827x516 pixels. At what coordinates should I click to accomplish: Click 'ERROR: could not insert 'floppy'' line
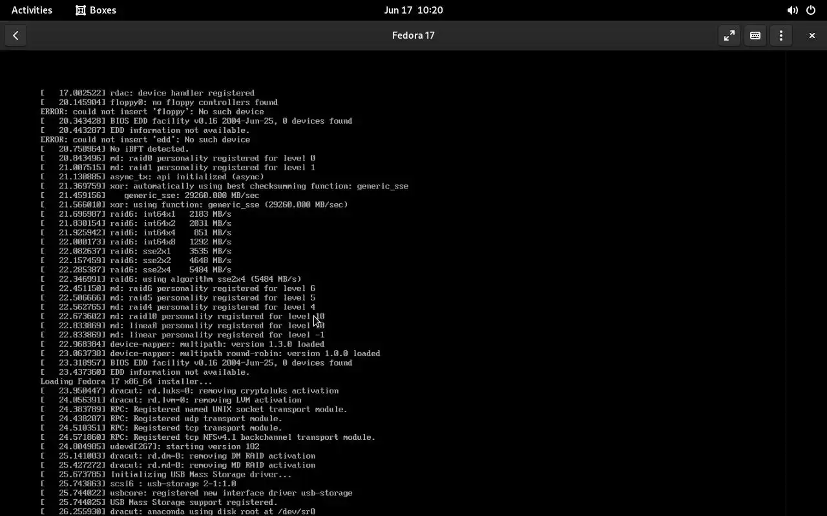tap(152, 112)
